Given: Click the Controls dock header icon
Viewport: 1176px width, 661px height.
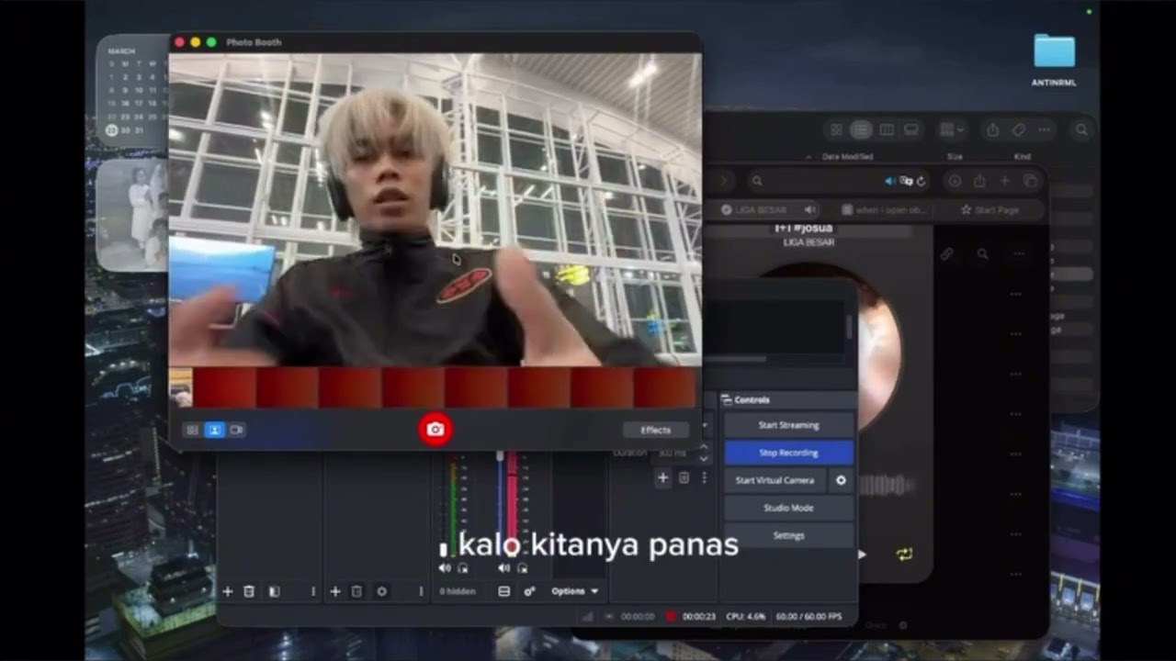Looking at the screenshot, I should (727, 400).
